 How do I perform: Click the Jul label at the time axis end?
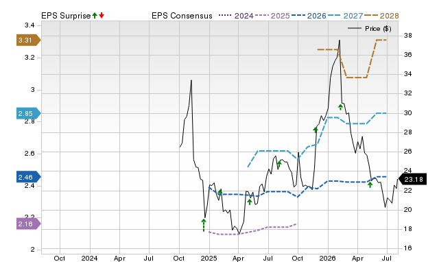[x=387, y=259]
